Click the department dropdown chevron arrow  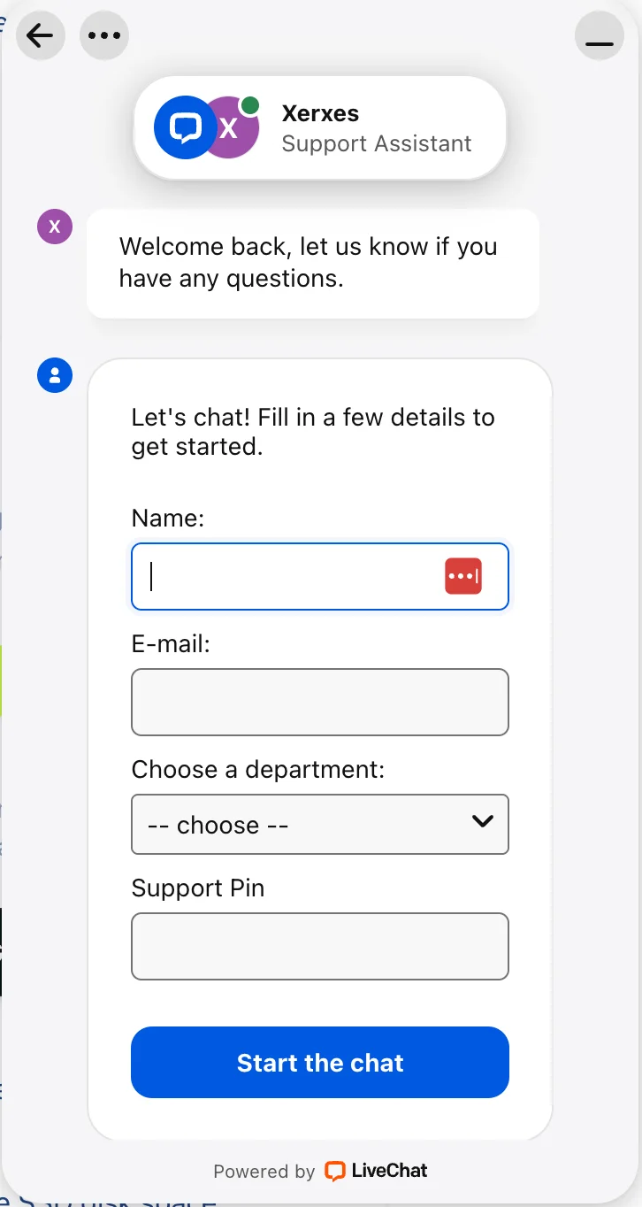coord(482,822)
